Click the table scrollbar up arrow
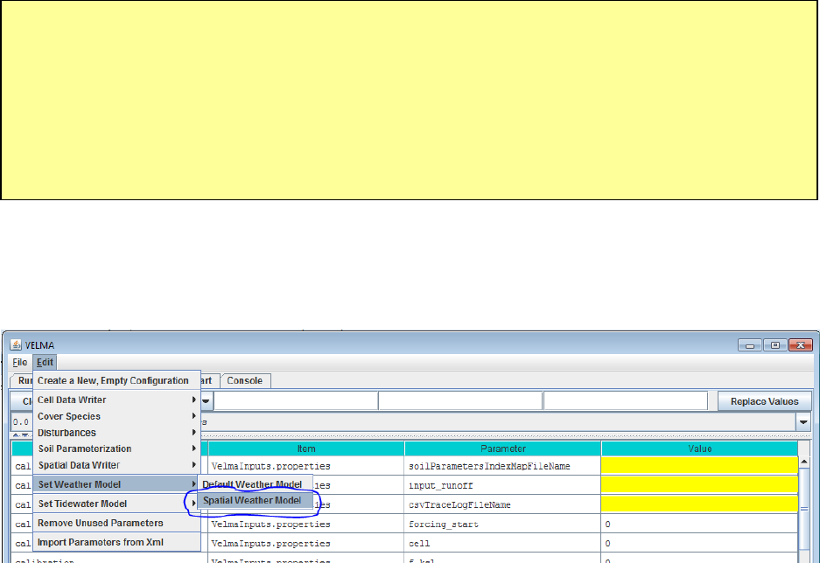This screenshot has height=563, width=820. [x=804, y=462]
